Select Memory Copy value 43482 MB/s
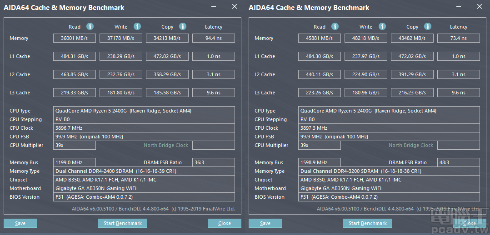Screen dimensions: 490x235 coord(412,38)
